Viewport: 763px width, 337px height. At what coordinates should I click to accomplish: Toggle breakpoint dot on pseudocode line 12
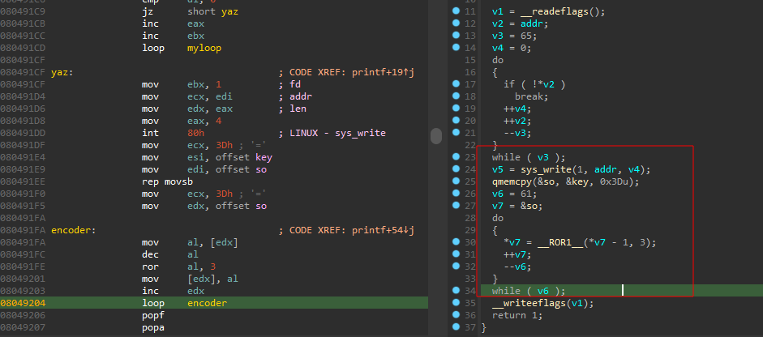456,23
